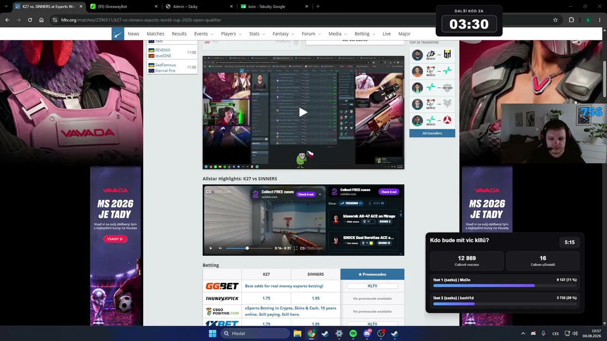The height and width of the screenshot is (341, 607).
Task: Open the Chrome three-dot menu
Action: (600, 20)
